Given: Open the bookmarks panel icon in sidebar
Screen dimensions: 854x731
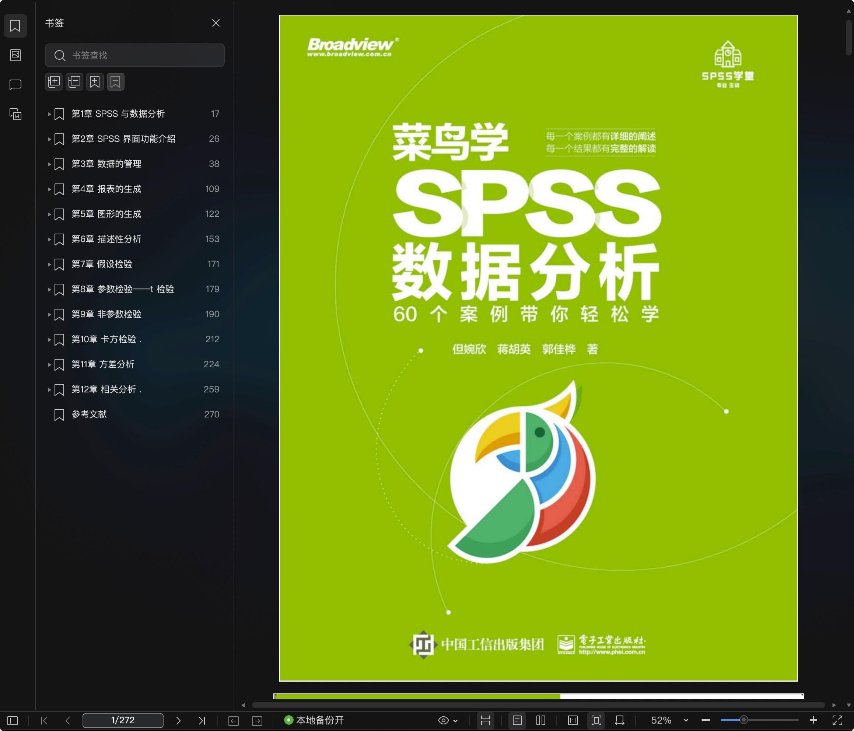Looking at the screenshot, I should coord(15,25).
